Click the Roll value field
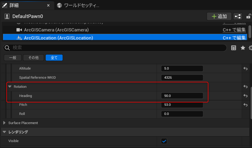 coord(182,114)
